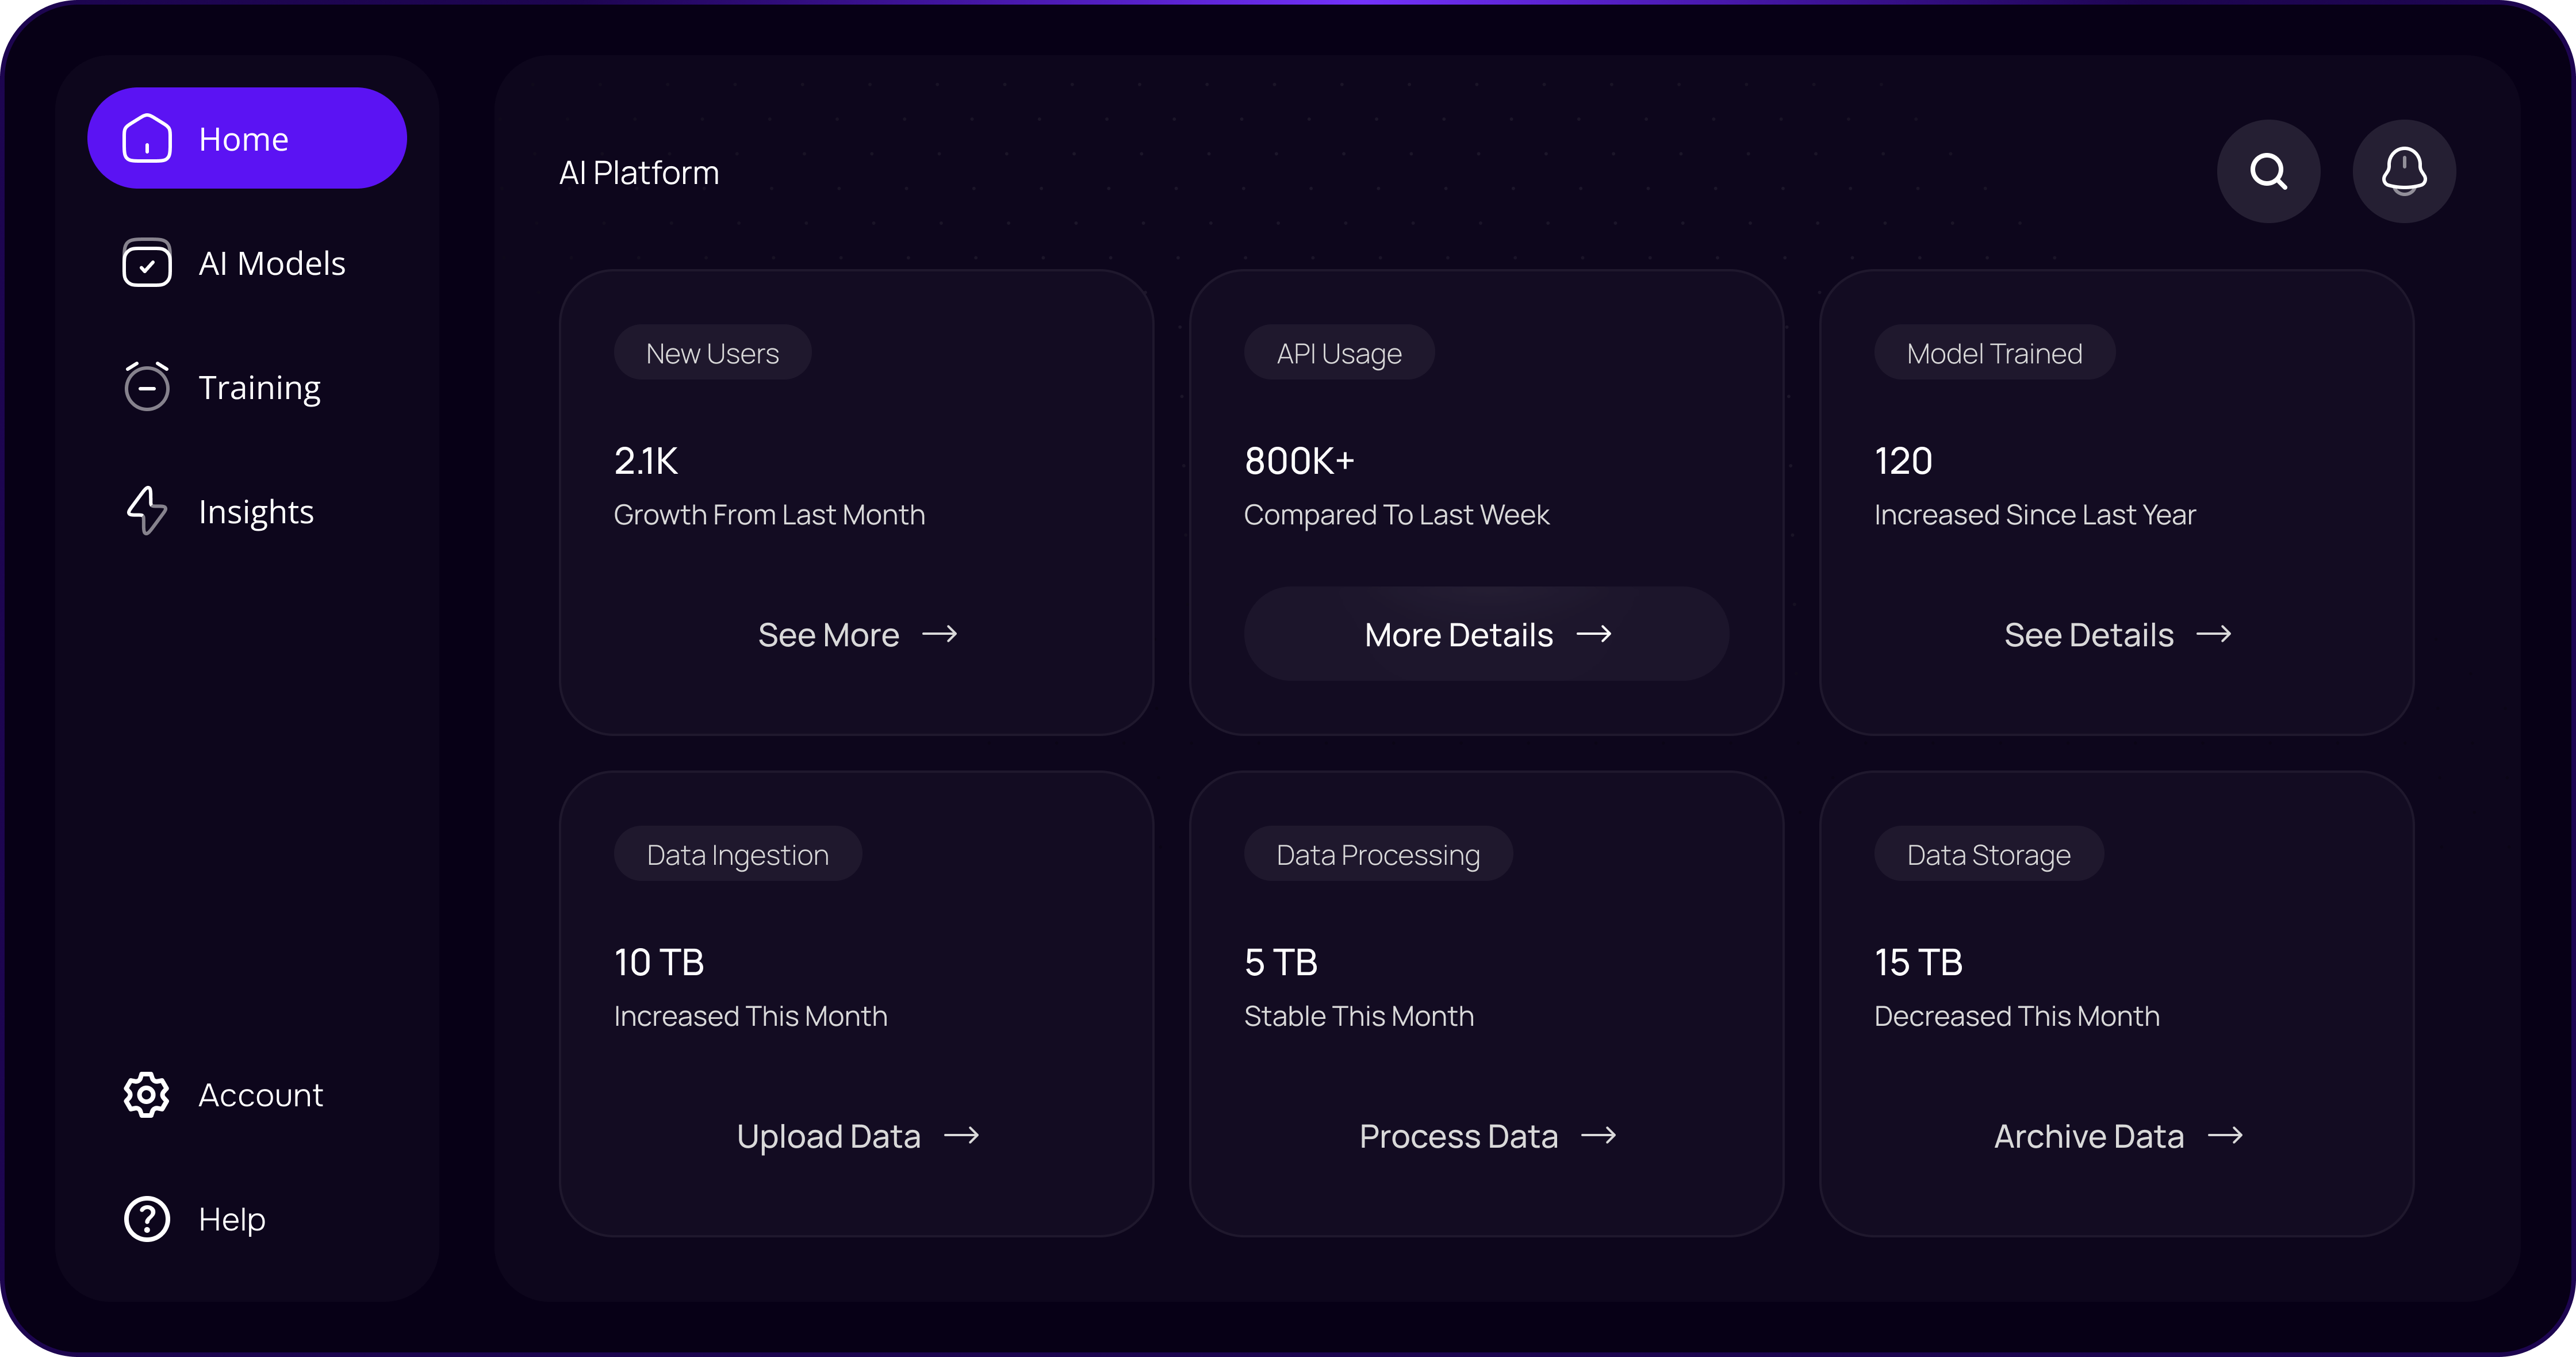Click the Help question mark icon
The image size is (2576, 1357).
point(146,1219)
